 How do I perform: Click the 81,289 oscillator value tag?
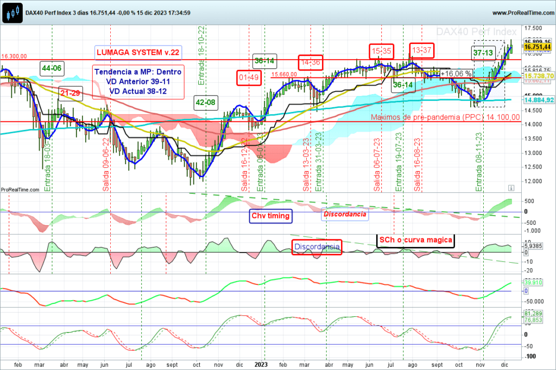(x=533, y=314)
